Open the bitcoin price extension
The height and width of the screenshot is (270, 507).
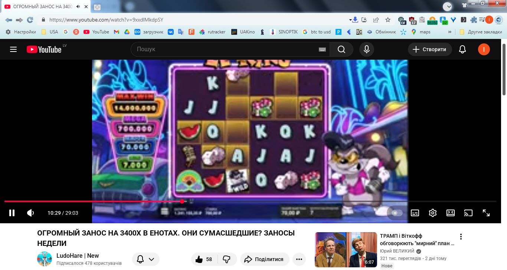tap(432, 20)
